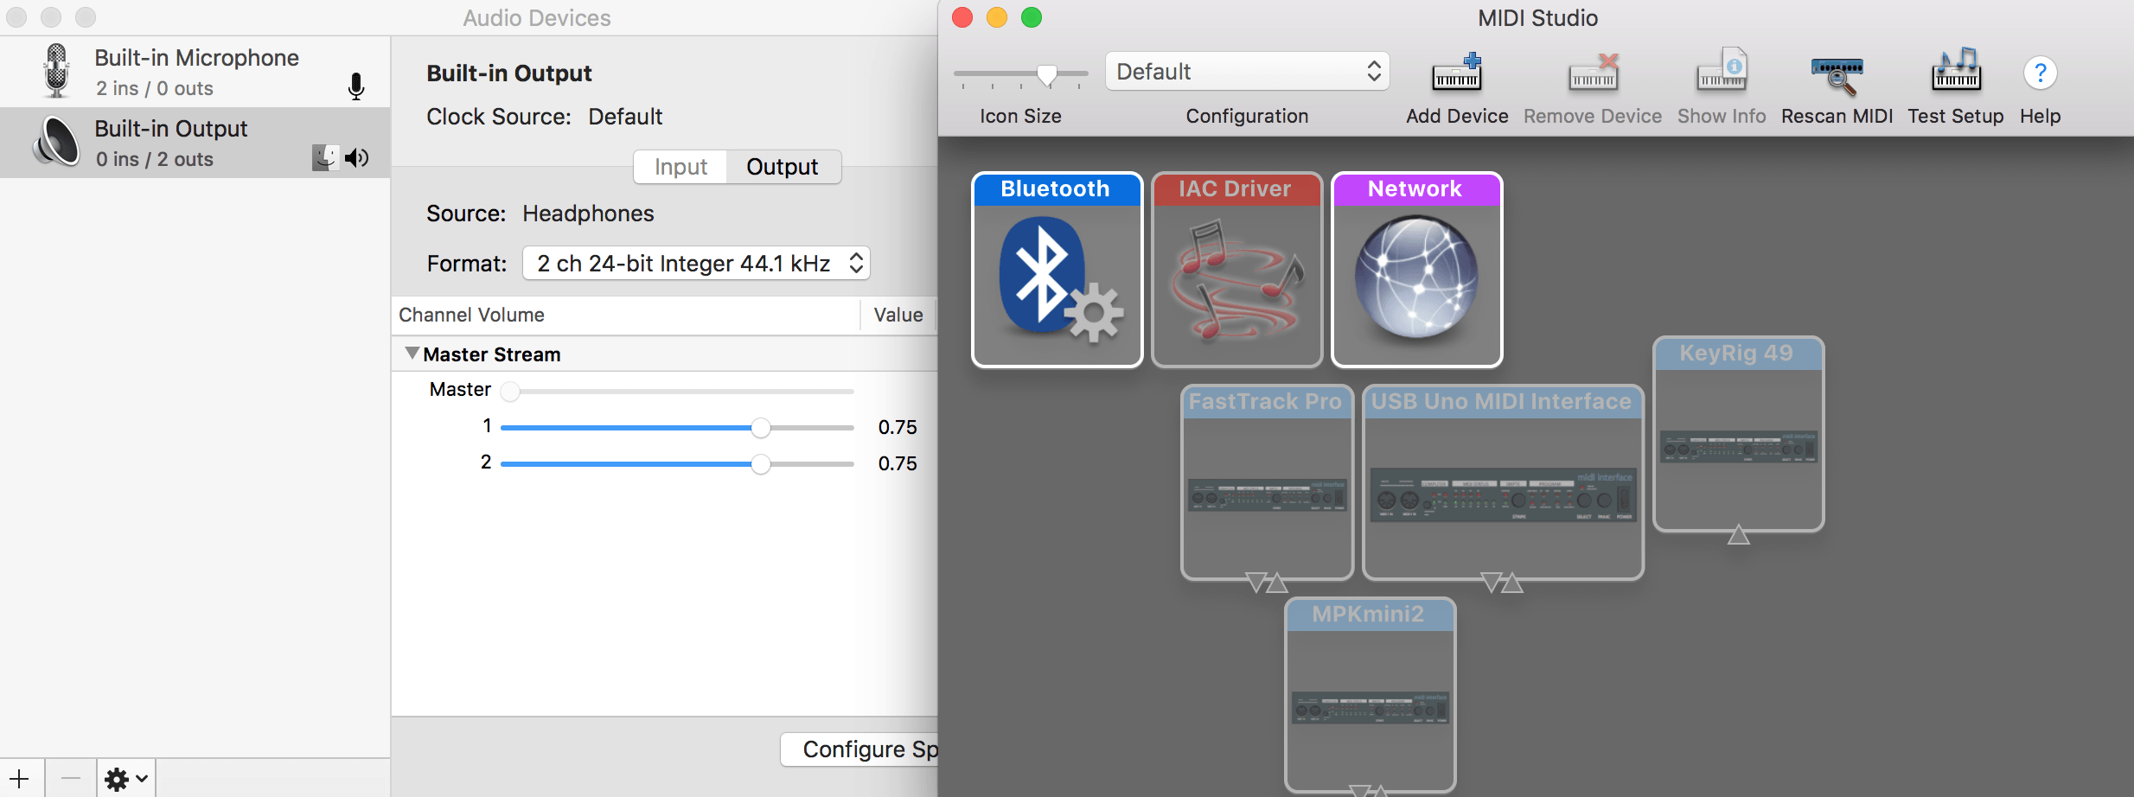Add an audio device with plus button
The width and height of the screenshot is (2134, 797).
[20, 779]
